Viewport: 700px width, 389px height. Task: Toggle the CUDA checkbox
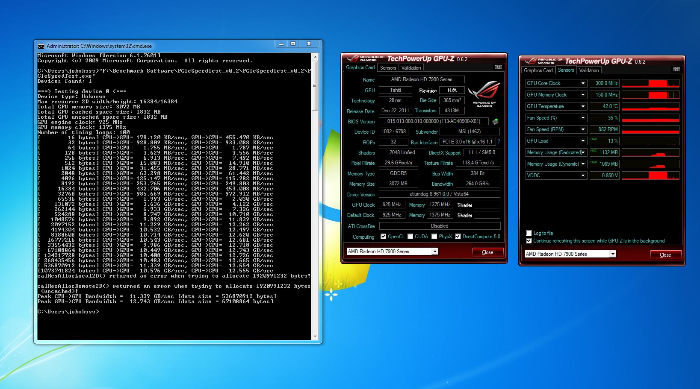(x=411, y=237)
